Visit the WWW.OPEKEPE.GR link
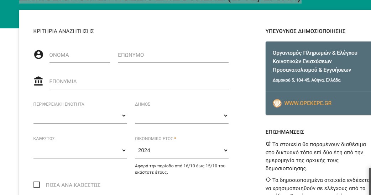Image resolution: width=371 pixels, height=195 pixels. point(308,103)
